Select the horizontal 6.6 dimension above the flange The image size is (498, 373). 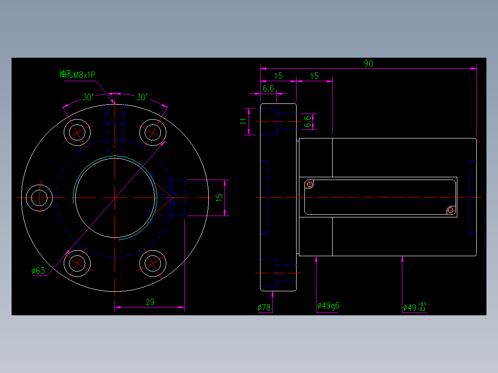pyautogui.click(x=268, y=88)
